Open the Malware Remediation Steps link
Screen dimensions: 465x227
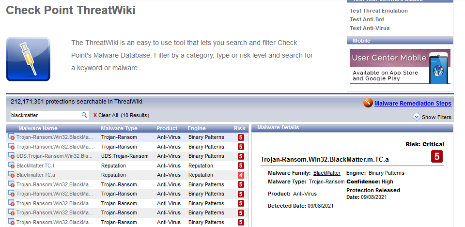pos(413,104)
